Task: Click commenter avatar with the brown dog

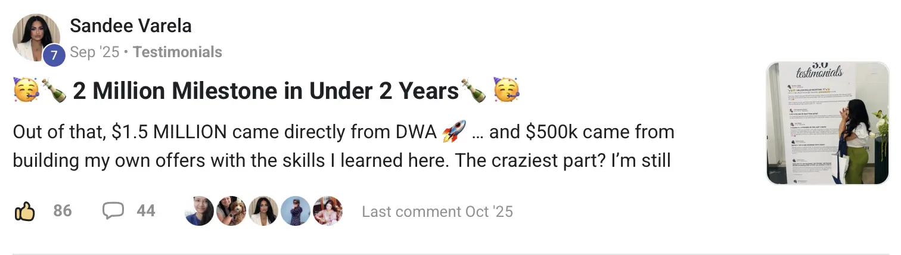Action: [x=231, y=211]
